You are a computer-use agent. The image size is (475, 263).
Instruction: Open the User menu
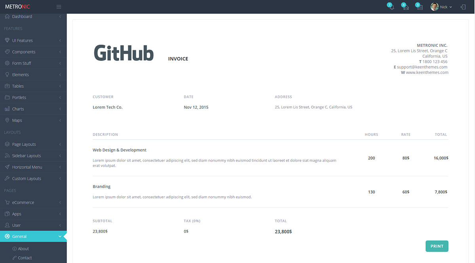pos(33,225)
